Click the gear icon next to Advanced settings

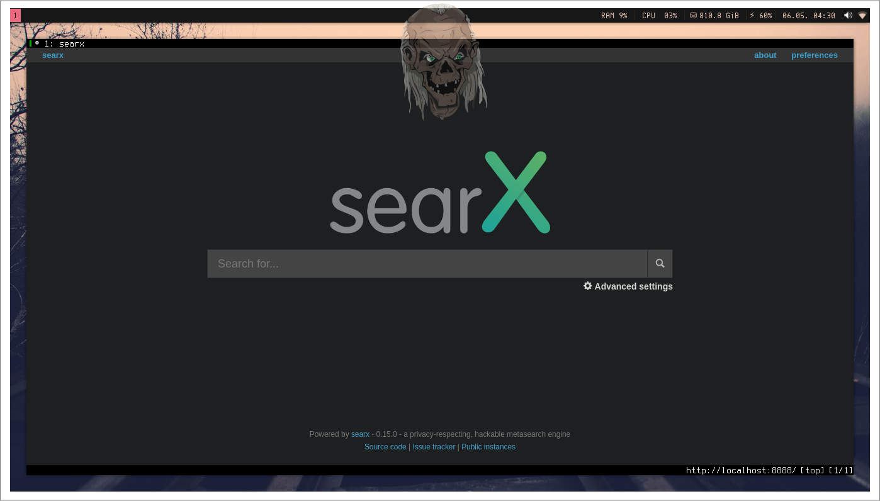(587, 286)
